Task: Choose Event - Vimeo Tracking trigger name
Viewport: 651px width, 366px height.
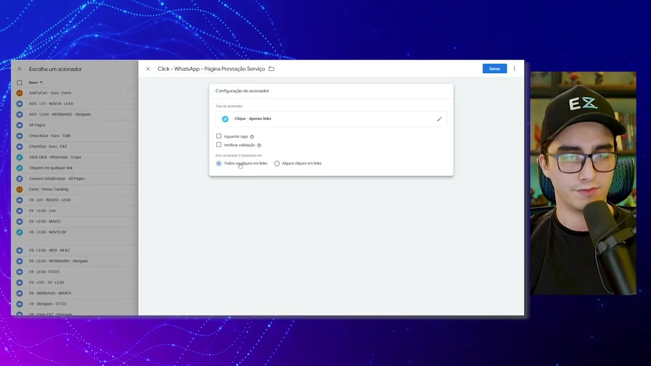Action: pyautogui.click(x=48, y=189)
